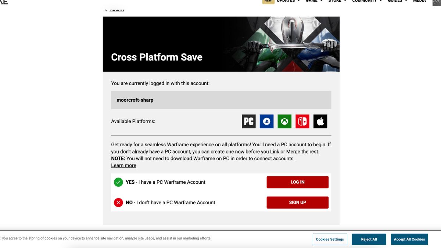
Task: Pick the Nintendo Switch platform icon
Action: click(x=302, y=121)
